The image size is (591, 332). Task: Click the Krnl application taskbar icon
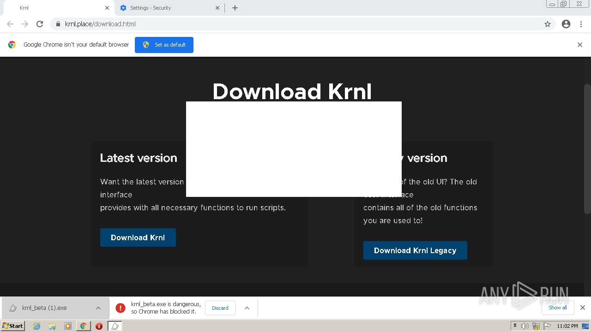(115, 326)
